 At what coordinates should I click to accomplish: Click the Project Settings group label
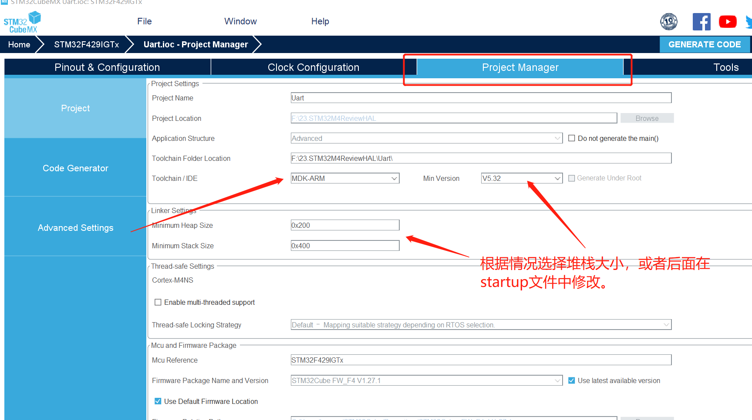point(175,83)
